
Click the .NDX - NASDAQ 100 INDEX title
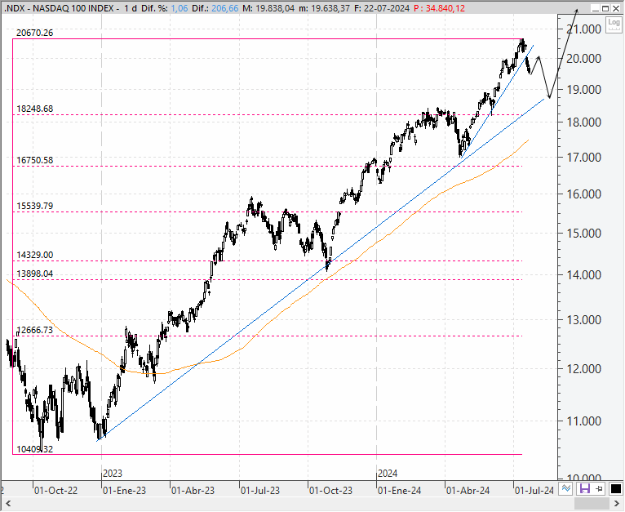(60, 8)
